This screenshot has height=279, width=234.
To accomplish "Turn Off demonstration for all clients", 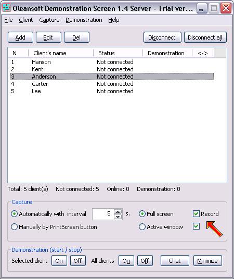I will tap(145, 261).
